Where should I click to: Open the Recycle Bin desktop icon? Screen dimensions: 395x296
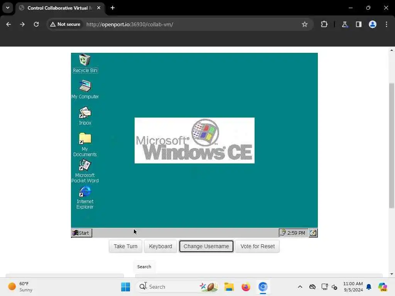85,63
